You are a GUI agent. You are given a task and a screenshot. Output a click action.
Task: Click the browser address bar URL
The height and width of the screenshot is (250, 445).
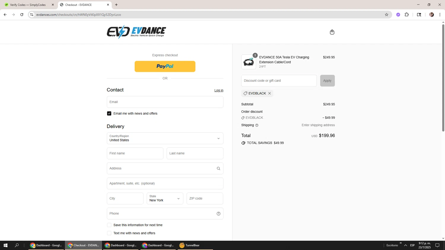[79, 15]
